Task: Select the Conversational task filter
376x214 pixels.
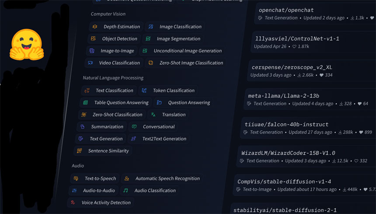Action: click(153, 127)
